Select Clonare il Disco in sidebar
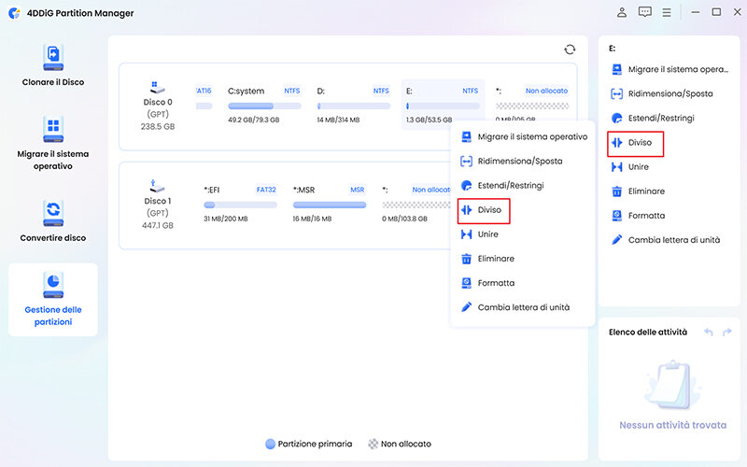This screenshot has height=467, width=747. tap(53, 64)
